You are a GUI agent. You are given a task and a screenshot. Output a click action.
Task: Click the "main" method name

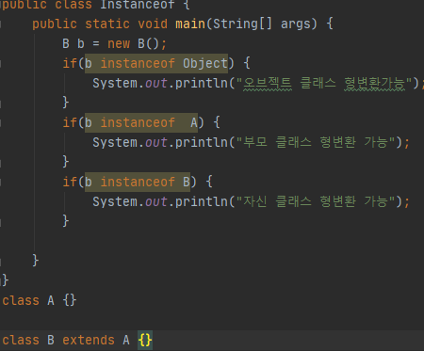(190, 24)
